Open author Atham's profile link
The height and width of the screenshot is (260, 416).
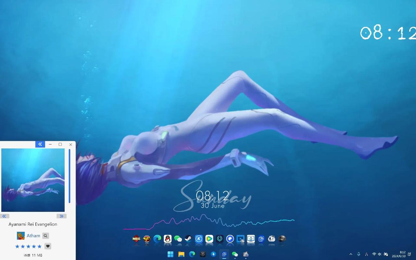coord(33,236)
